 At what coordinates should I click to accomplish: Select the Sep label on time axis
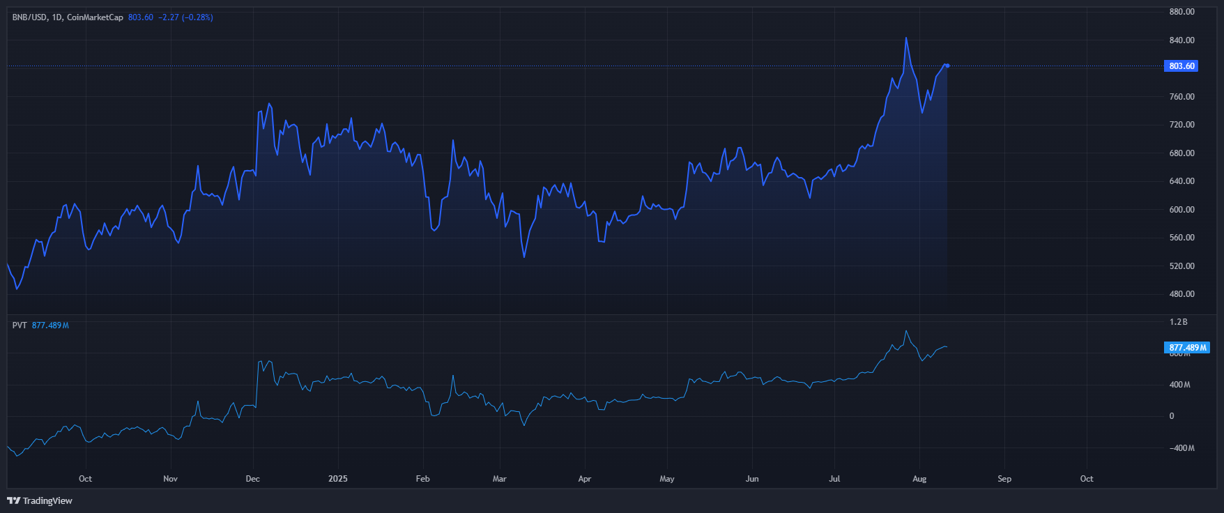pyautogui.click(x=1004, y=479)
